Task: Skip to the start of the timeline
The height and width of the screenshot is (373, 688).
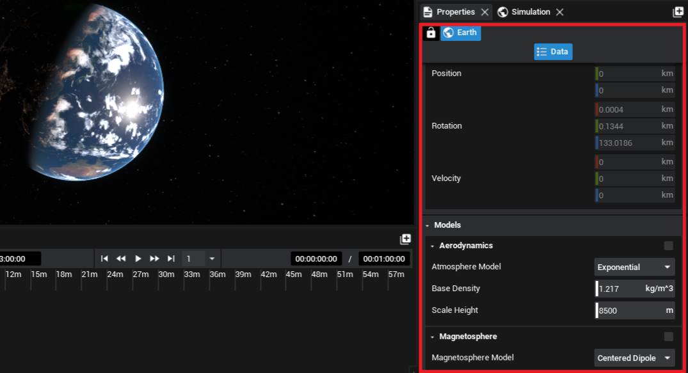Action: pos(104,259)
